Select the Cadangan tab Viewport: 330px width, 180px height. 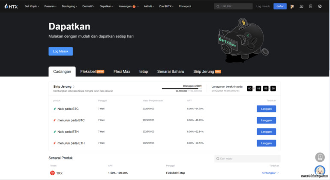(62, 71)
